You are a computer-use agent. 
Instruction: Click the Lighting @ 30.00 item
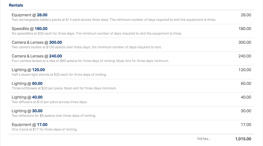tap(131, 113)
